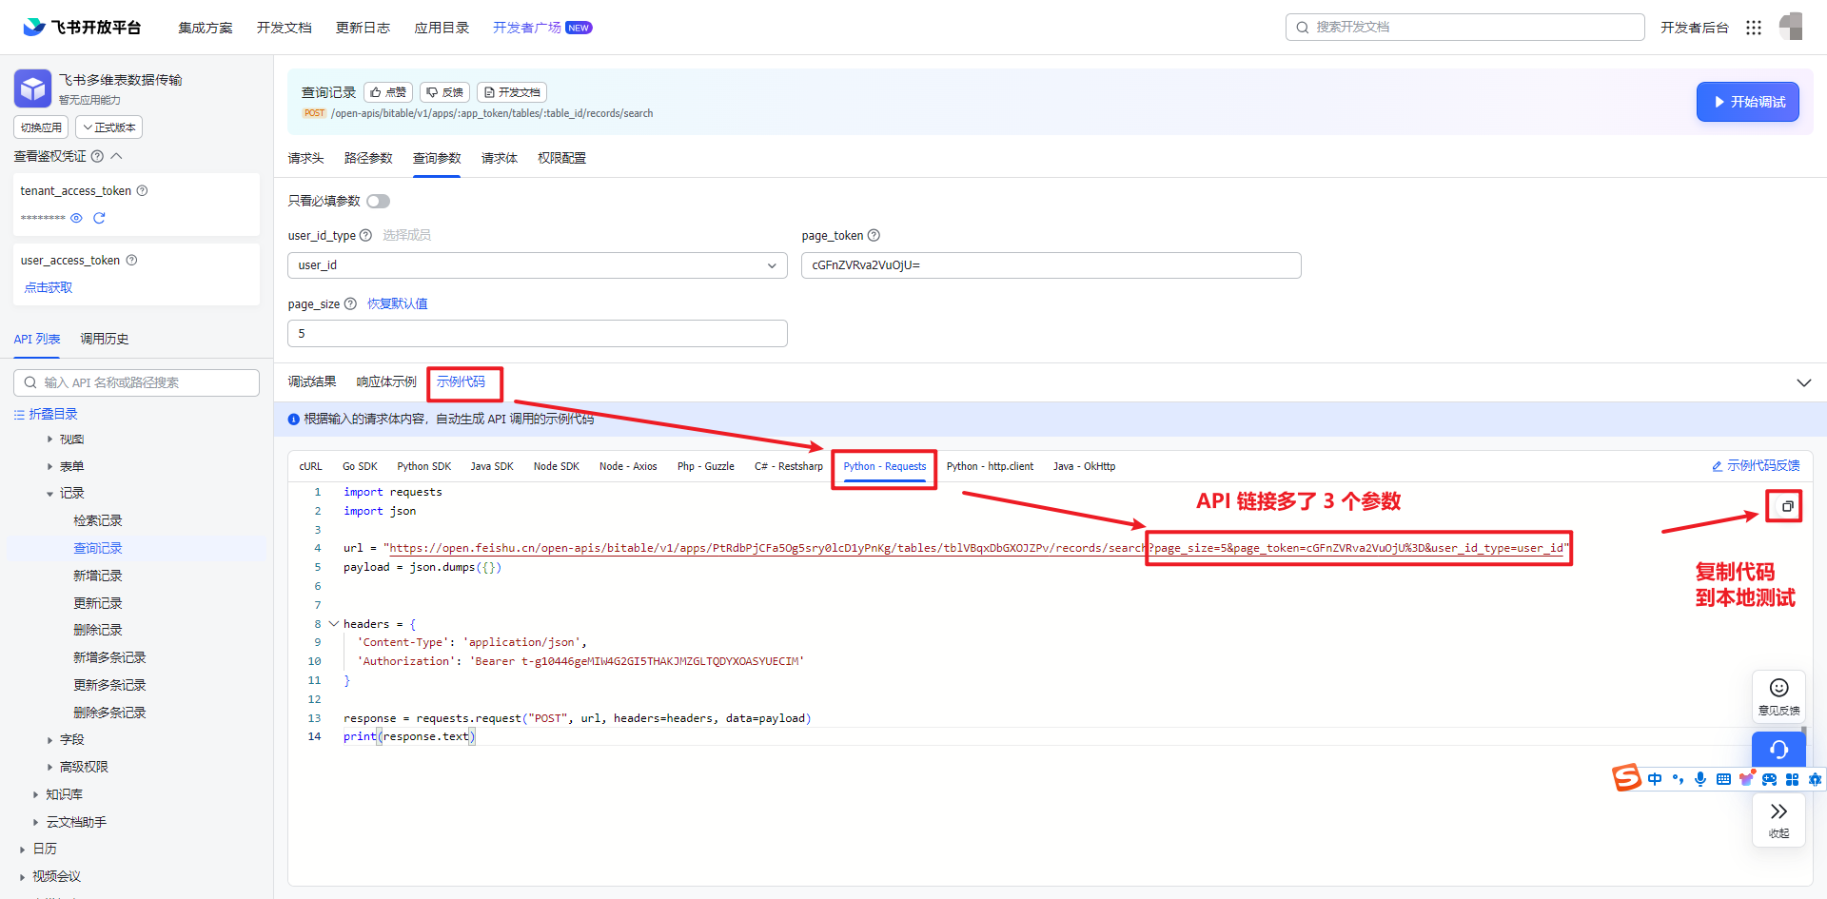
Task: Click help icon beside page_size
Action: pos(350,303)
